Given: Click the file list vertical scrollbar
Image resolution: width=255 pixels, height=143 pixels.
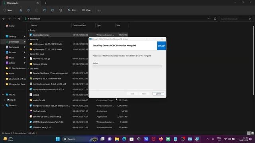Looking at the screenshot, I should pos(254,60).
